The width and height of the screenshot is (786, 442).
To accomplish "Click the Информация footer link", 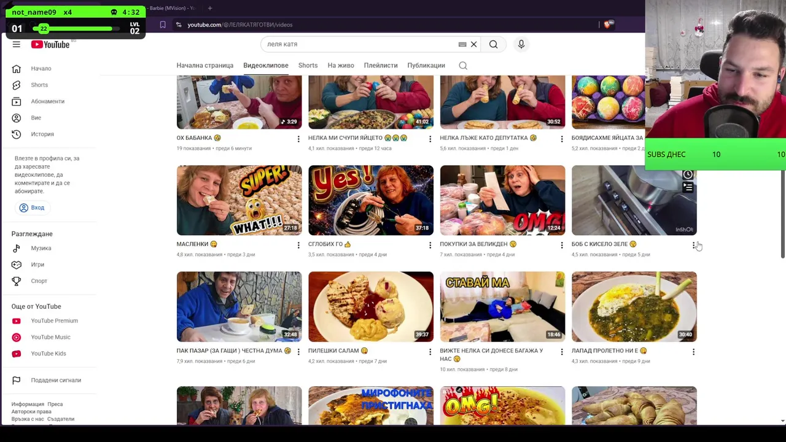I will click(28, 405).
